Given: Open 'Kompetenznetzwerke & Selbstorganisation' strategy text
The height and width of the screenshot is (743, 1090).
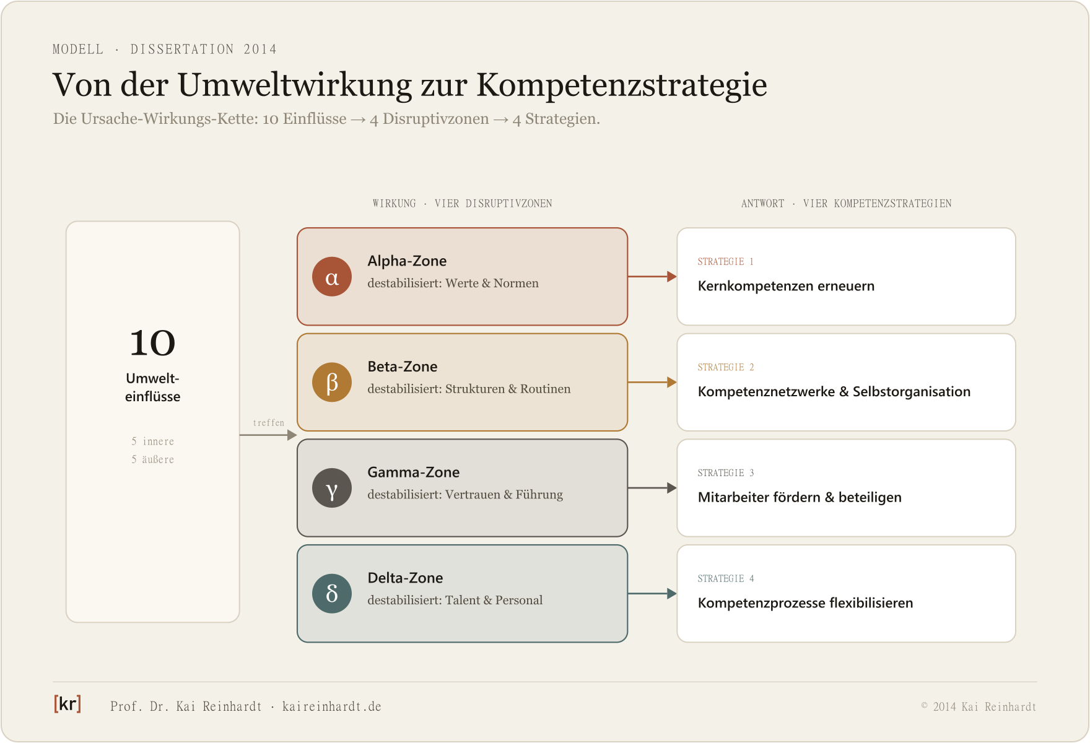Looking at the screenshot, I should (x=834, y=392).
